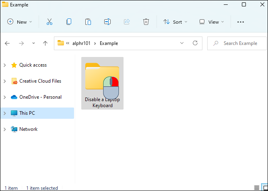268x191 pixels.
Task: Click the Creative Cloud Files icon
Action: (14, 81)
